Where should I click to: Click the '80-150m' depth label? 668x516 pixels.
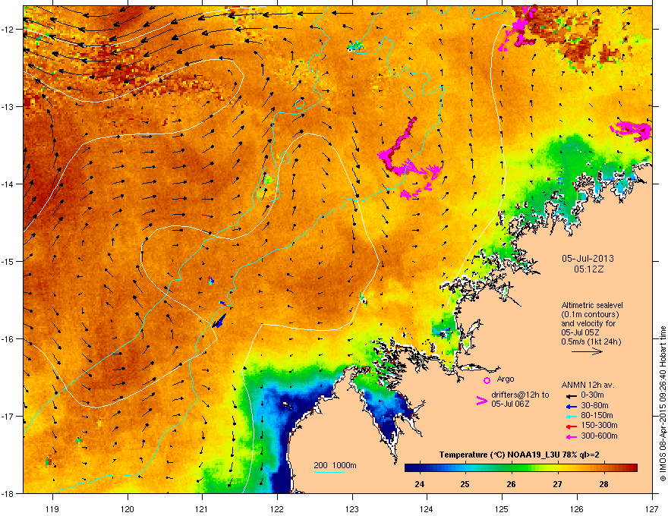[x=597, y=416]
